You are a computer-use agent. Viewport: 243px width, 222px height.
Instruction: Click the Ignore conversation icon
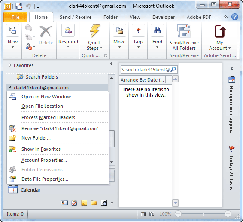click(x=29, y=28)
